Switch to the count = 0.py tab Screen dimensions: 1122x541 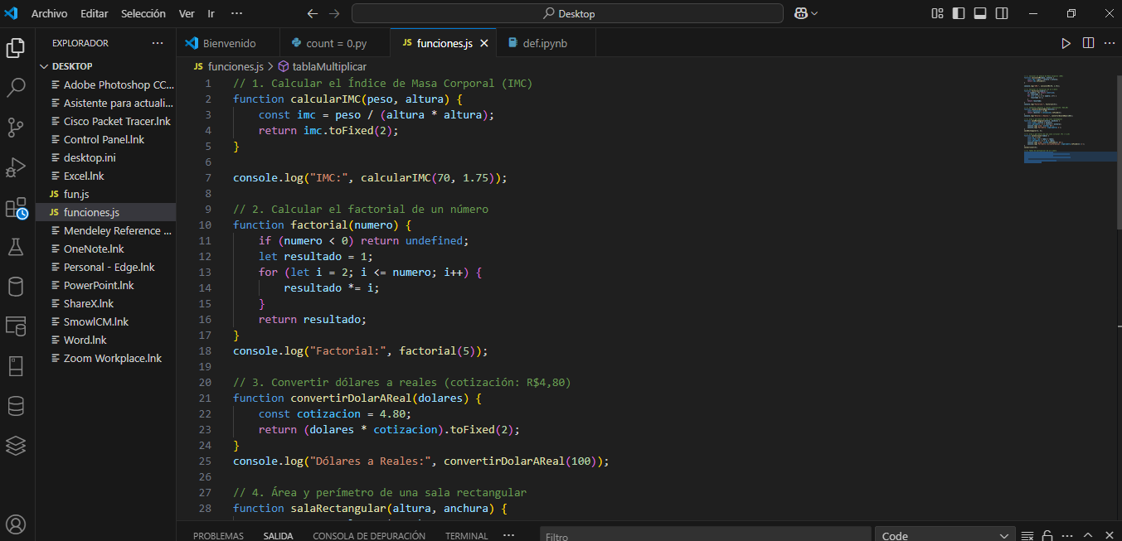pos(335,43)
